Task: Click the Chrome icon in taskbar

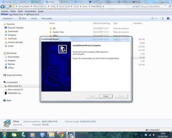Action: tap(61, 135)
